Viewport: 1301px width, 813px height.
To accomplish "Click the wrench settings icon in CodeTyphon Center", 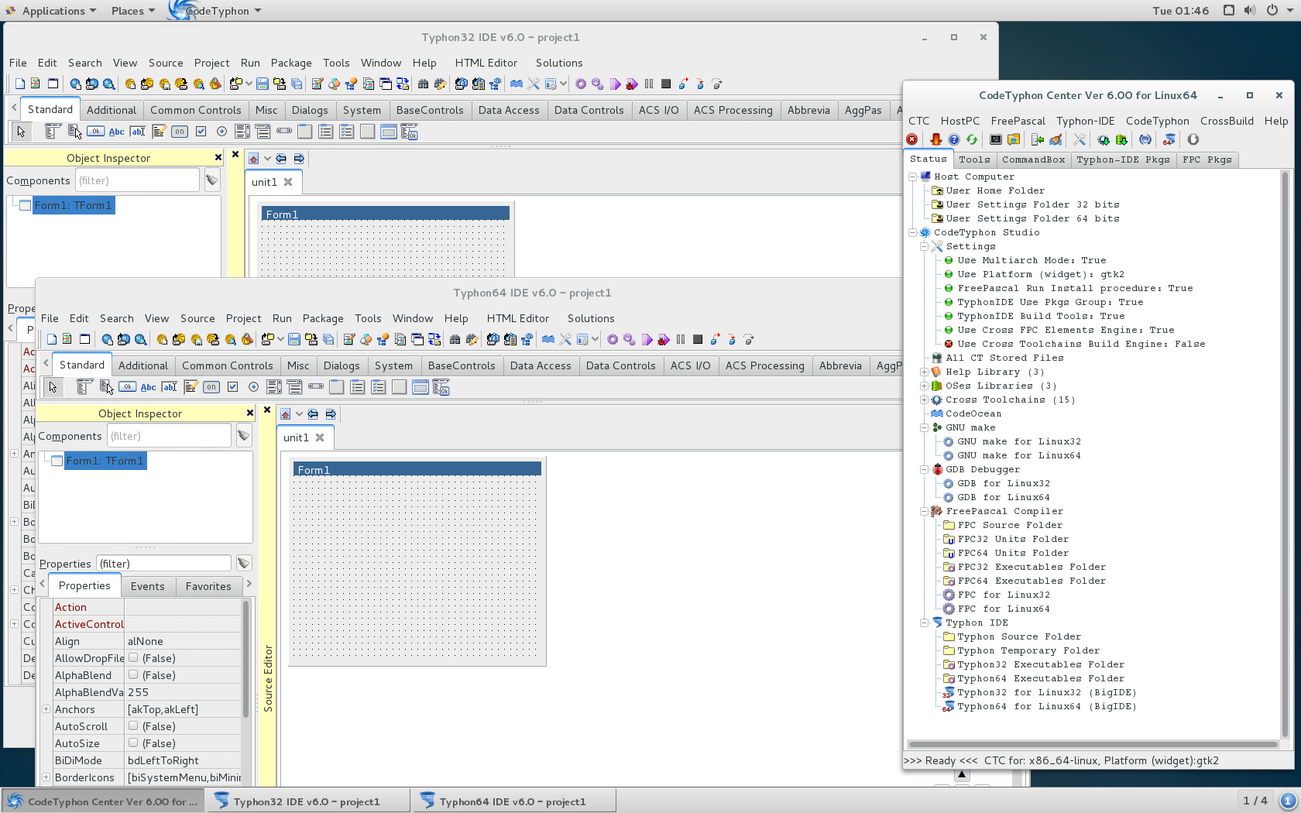I will 1080,139.
